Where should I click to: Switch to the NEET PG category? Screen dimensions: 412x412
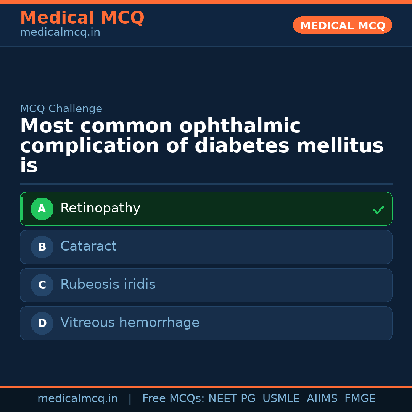(232, 398)
